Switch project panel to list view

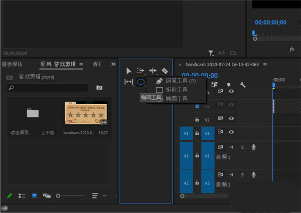[22, 195]
